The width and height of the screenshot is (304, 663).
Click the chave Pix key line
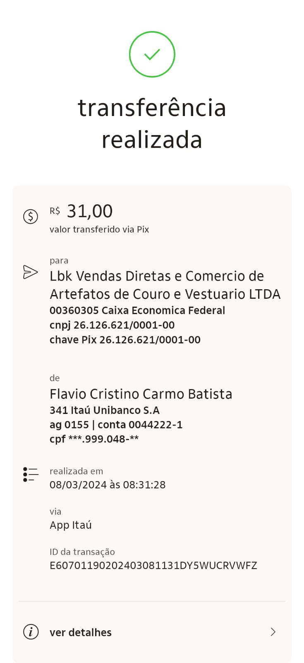tap(125, 340)
